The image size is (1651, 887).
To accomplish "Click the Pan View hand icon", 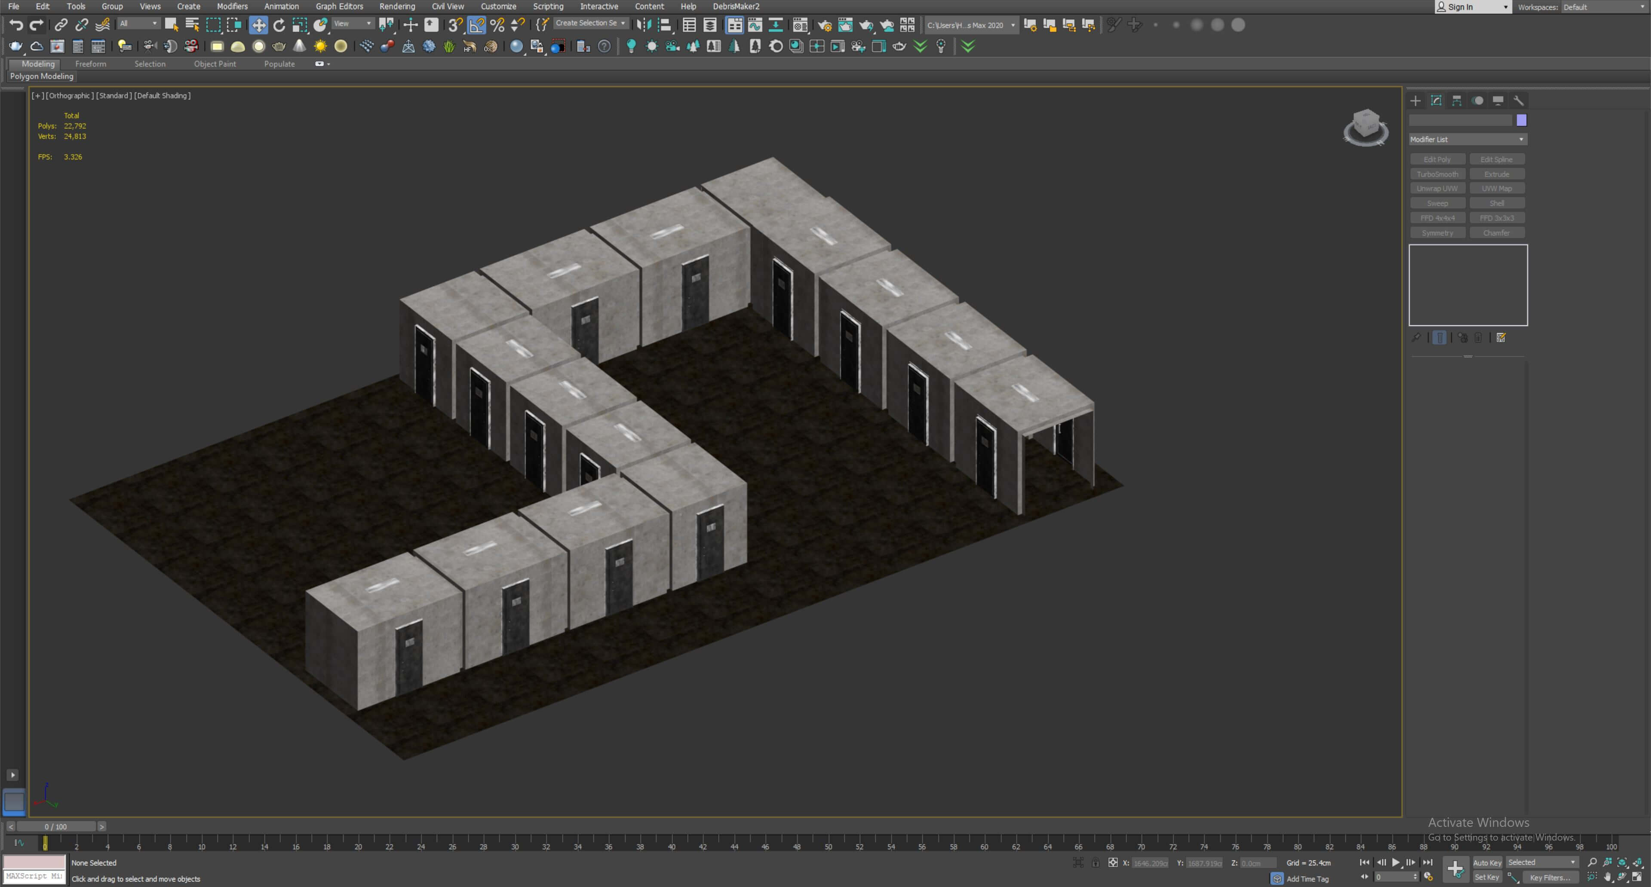I will point(1608,877).
